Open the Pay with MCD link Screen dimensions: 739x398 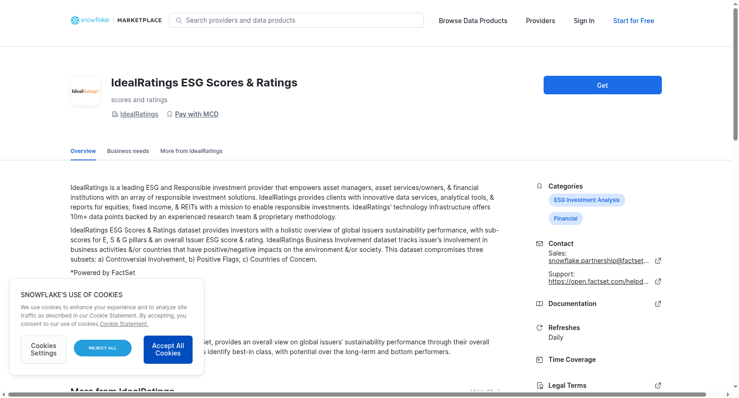coord(197,114)
